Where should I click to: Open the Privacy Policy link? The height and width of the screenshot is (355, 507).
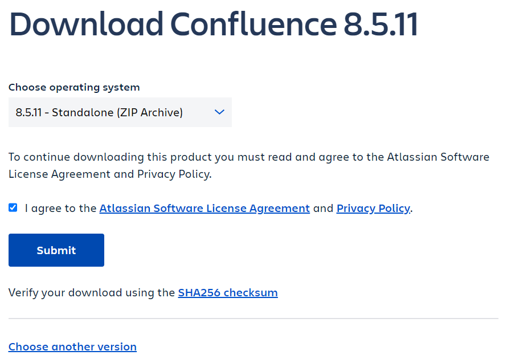[x=374, y=208]
